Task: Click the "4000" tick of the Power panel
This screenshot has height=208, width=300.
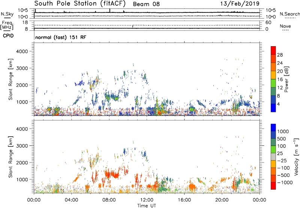Action: [22, 51]
